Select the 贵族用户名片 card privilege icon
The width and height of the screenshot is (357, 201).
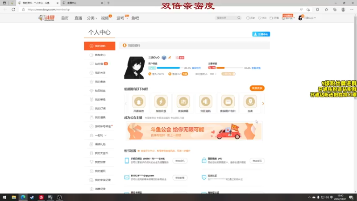228,102
